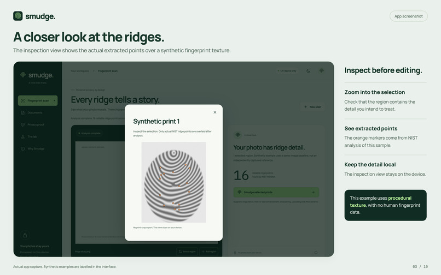Screen dimensions: 441x275
Task: Click the Every ridge tells a story heading
Action: [x=115, y=100]
